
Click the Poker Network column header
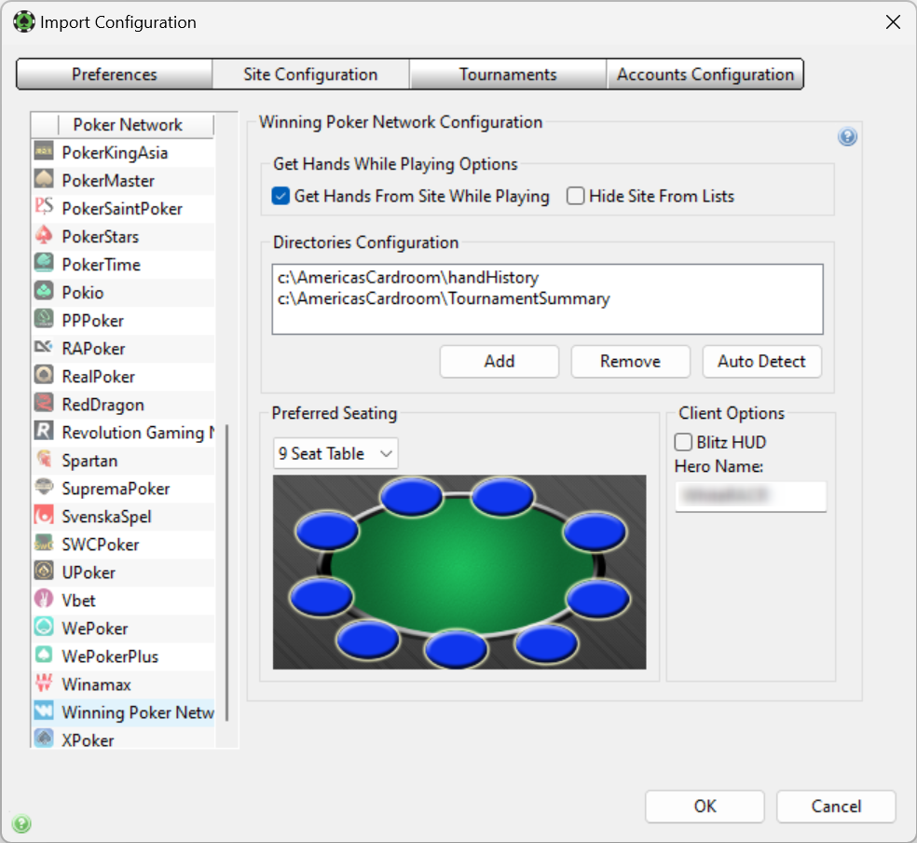[x=128, y=125]
